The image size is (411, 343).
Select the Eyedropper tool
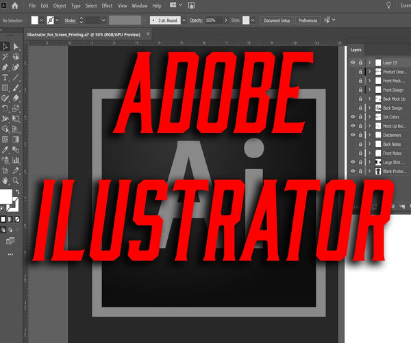click(x=5, y=150)
